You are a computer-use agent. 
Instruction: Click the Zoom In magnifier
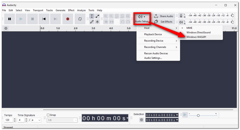(x=106, y=16)
